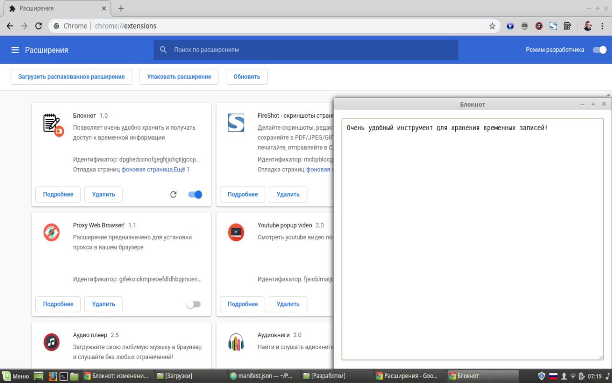Click the Chrome profile avatar picture
Screen dimensions: 612x383
pos(587,26)
